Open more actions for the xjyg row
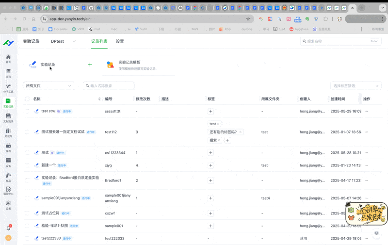The height and width of the screenshot is (245, 388). tap(366, 165)
